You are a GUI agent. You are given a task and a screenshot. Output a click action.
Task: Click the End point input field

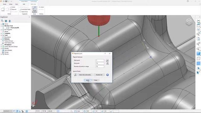[100, 63]
